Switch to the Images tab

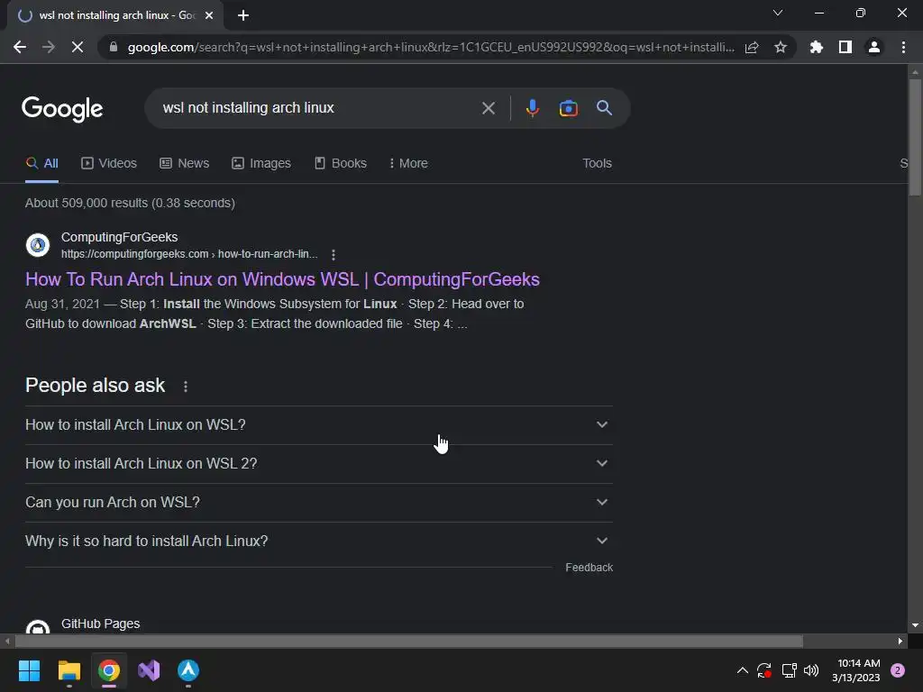pos(261,164)
